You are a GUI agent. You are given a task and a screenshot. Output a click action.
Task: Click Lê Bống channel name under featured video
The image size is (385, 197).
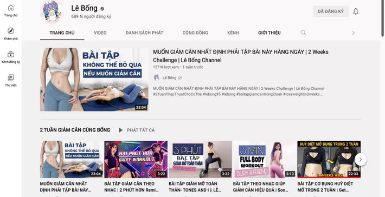tap(169, 78)
